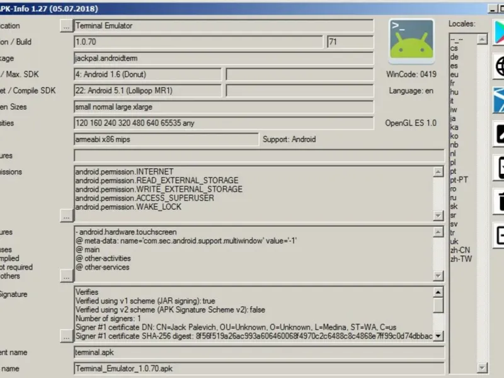
Task: Click the Terminal Emulator app icon
Action: point(411,41)
